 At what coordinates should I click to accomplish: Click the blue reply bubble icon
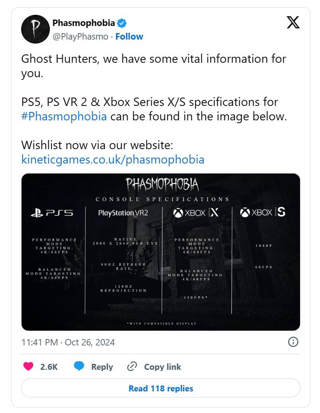pyautogui.click(x=79, y=366)
